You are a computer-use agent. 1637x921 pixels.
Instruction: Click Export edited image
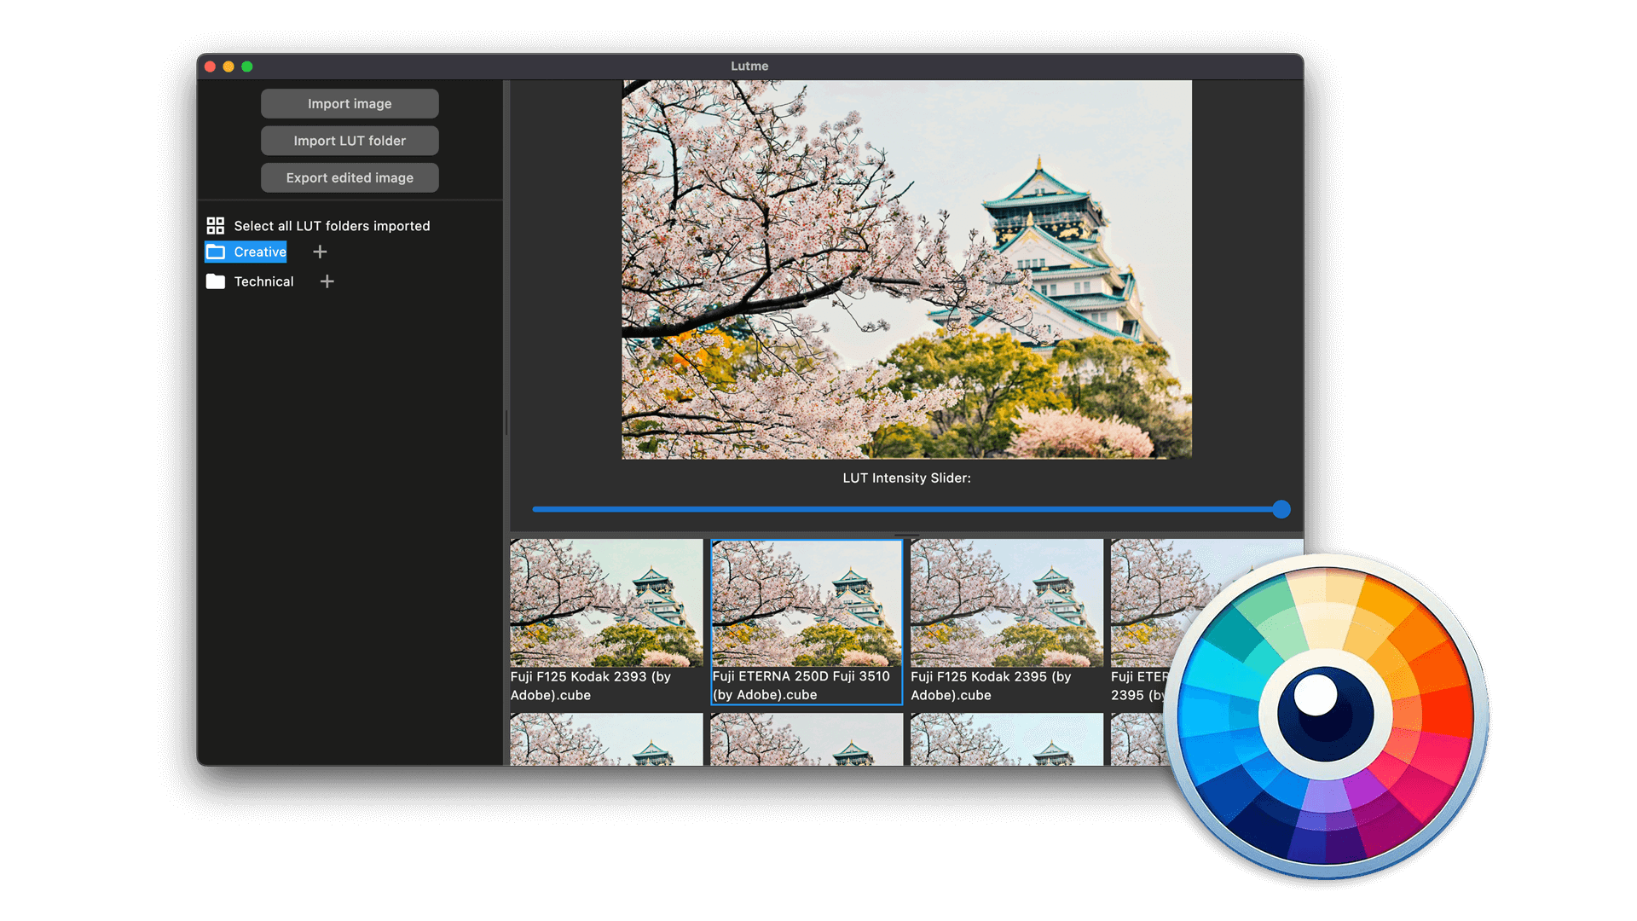click(x=350, y=178)
